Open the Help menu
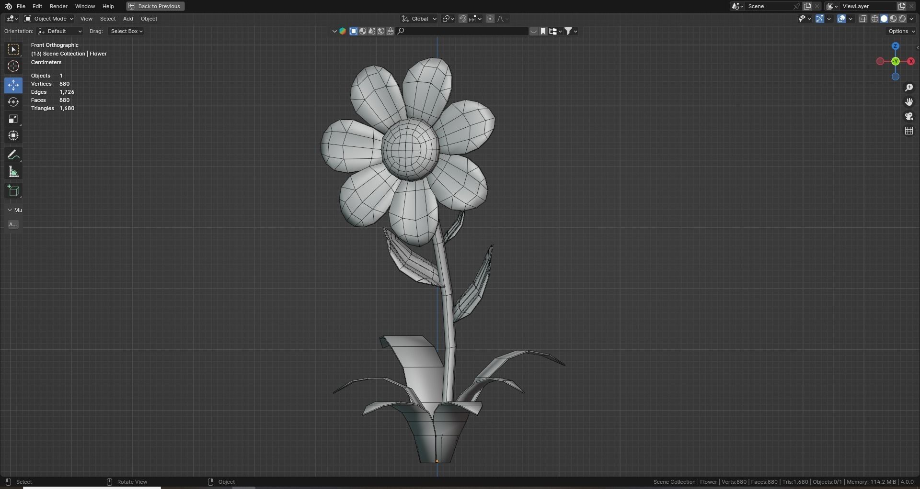The width and height of the screenshot is (920, 489). [108, 6]
